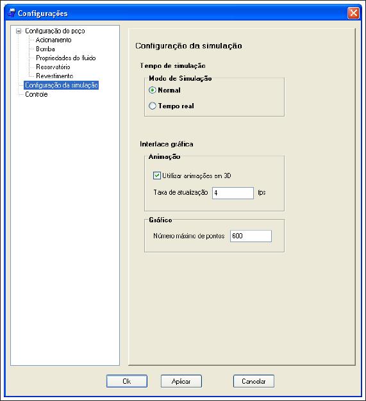
Task: Click the Configurações title bar app icon
Action: (12, 13)
